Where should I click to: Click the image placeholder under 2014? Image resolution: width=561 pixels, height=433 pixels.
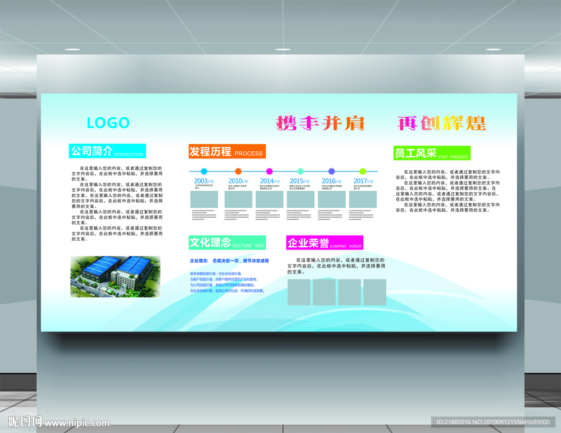270,200
